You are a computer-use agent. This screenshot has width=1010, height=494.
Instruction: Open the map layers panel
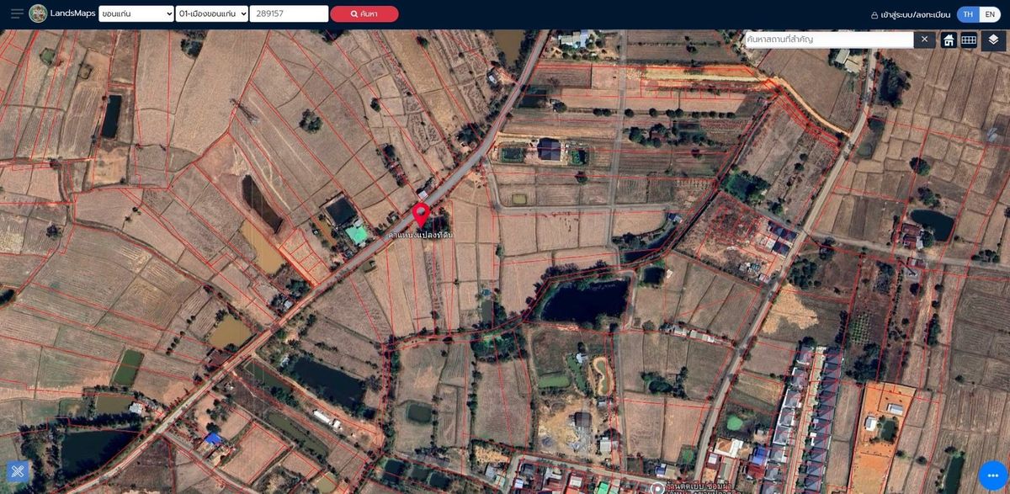point(993,40)
